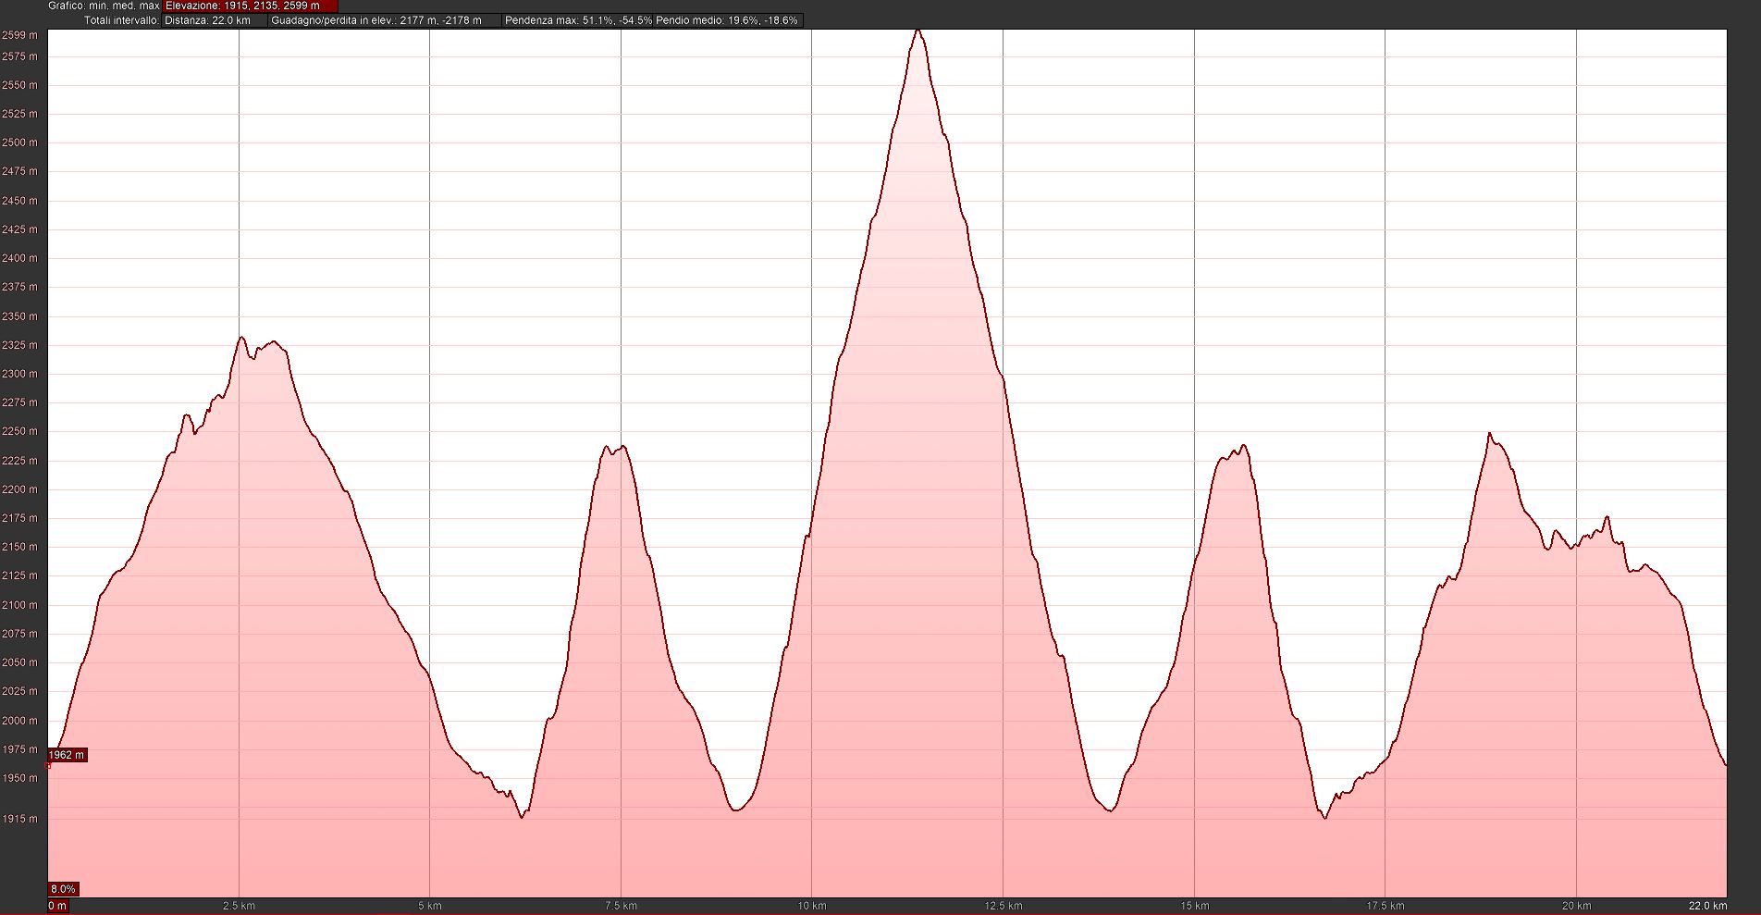Click the red Elevazione statistics box
This screenshot has width=1761, height=915.
[x=250, y=6]
